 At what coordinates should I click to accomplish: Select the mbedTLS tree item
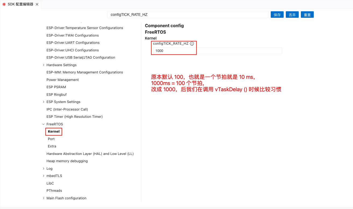click(x=54, y=176)
